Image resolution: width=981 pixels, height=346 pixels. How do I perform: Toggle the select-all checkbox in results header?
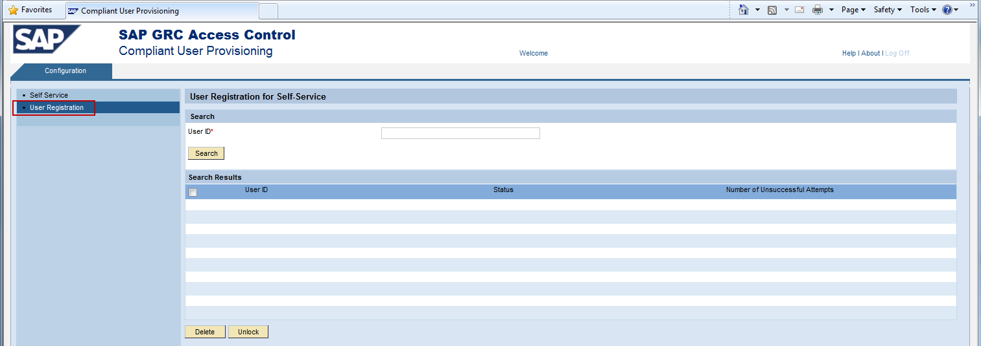click(193, 192)
